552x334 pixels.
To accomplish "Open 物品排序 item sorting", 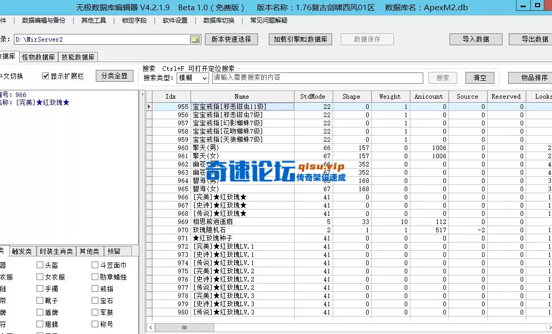I will tap(534, 78).
